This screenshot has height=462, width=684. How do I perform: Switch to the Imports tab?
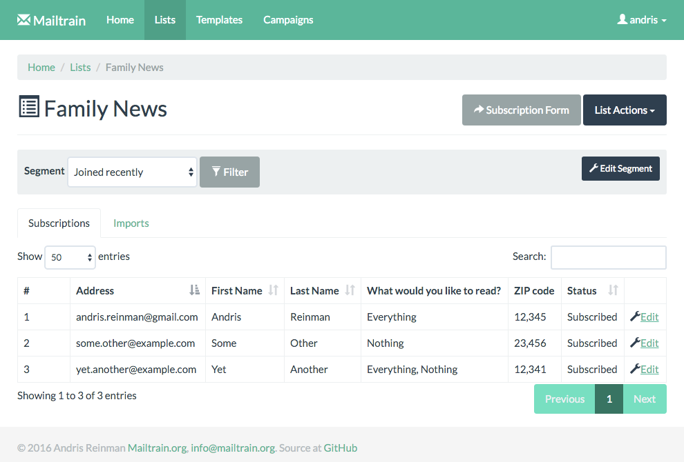click(x=131, y=223)
